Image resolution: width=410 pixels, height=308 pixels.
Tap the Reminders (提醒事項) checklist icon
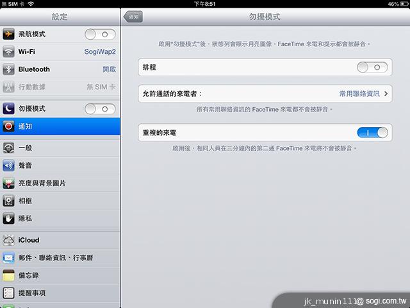click(8, 293)
